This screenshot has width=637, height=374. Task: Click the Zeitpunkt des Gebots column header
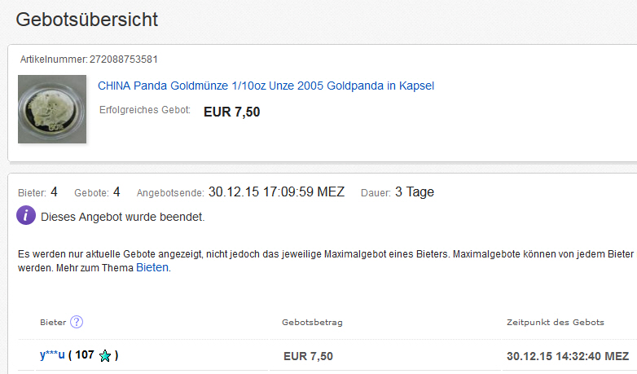point(556,323)
